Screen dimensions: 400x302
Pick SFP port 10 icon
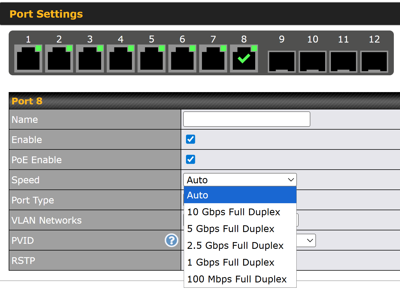click(x=313, y=62)
